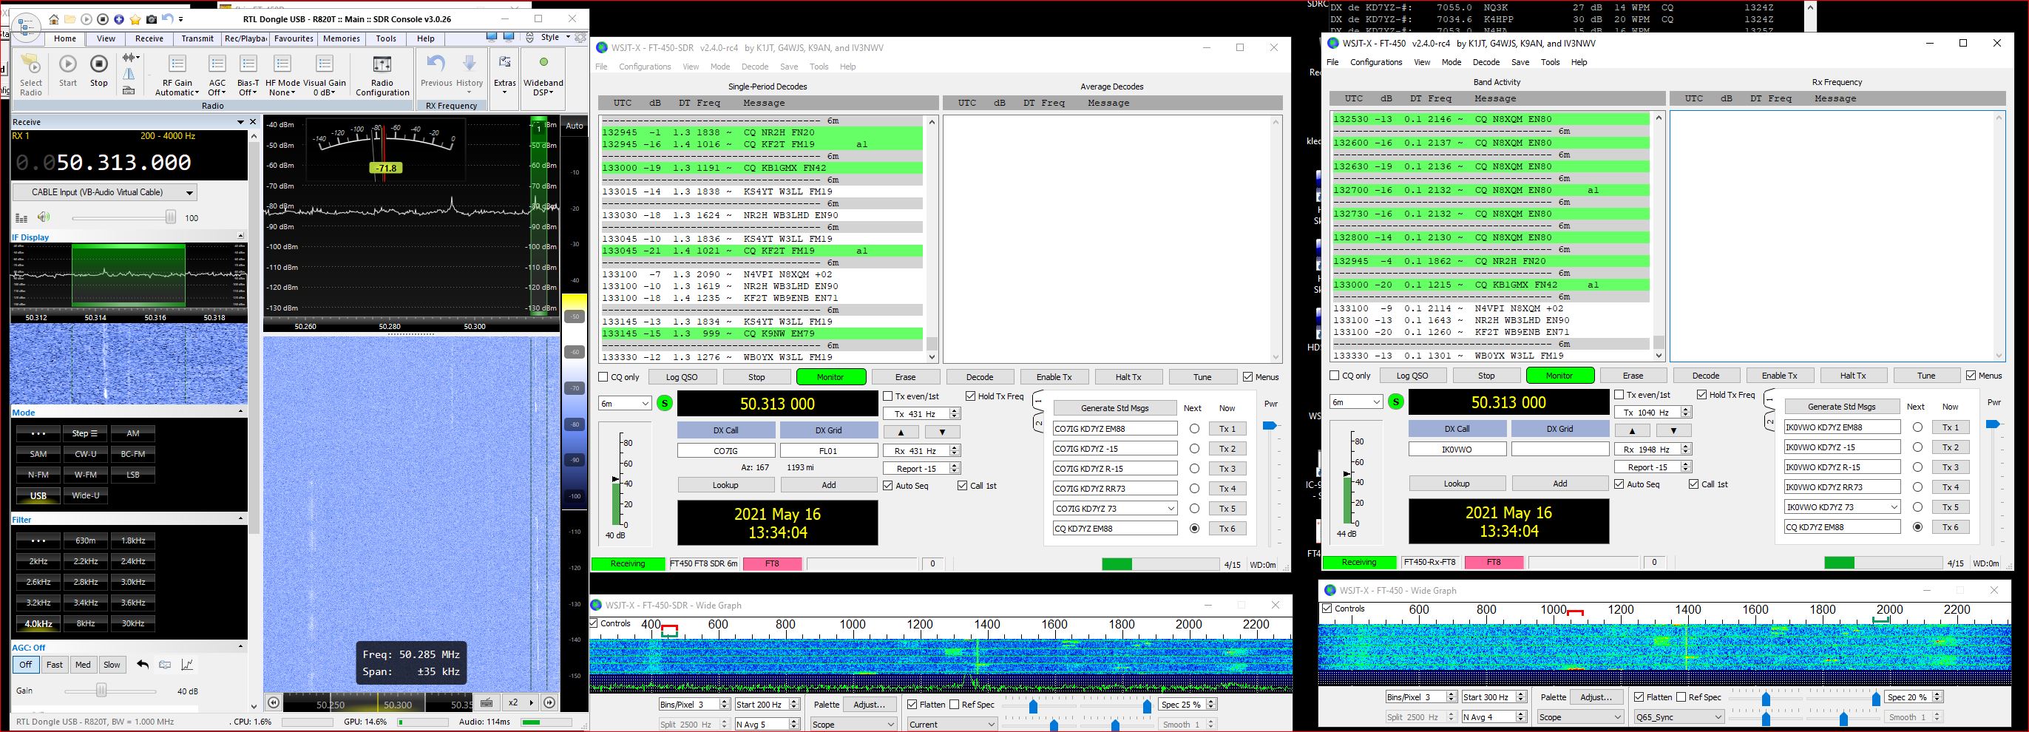The height and width of the screenshot is (732, 2029).
Task: Click the home icon in the quick access toolbar
Action: 53,19
